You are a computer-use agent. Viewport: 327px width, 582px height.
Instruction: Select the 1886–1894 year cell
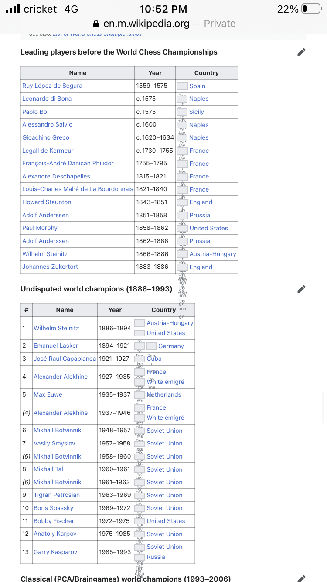pos(115,328)
